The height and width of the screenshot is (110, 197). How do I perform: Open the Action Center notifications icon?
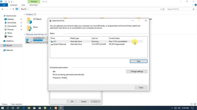[192, 108]
